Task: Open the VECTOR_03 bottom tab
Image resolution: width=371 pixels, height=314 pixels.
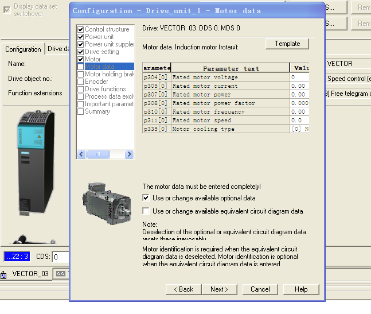Action: 30,274
